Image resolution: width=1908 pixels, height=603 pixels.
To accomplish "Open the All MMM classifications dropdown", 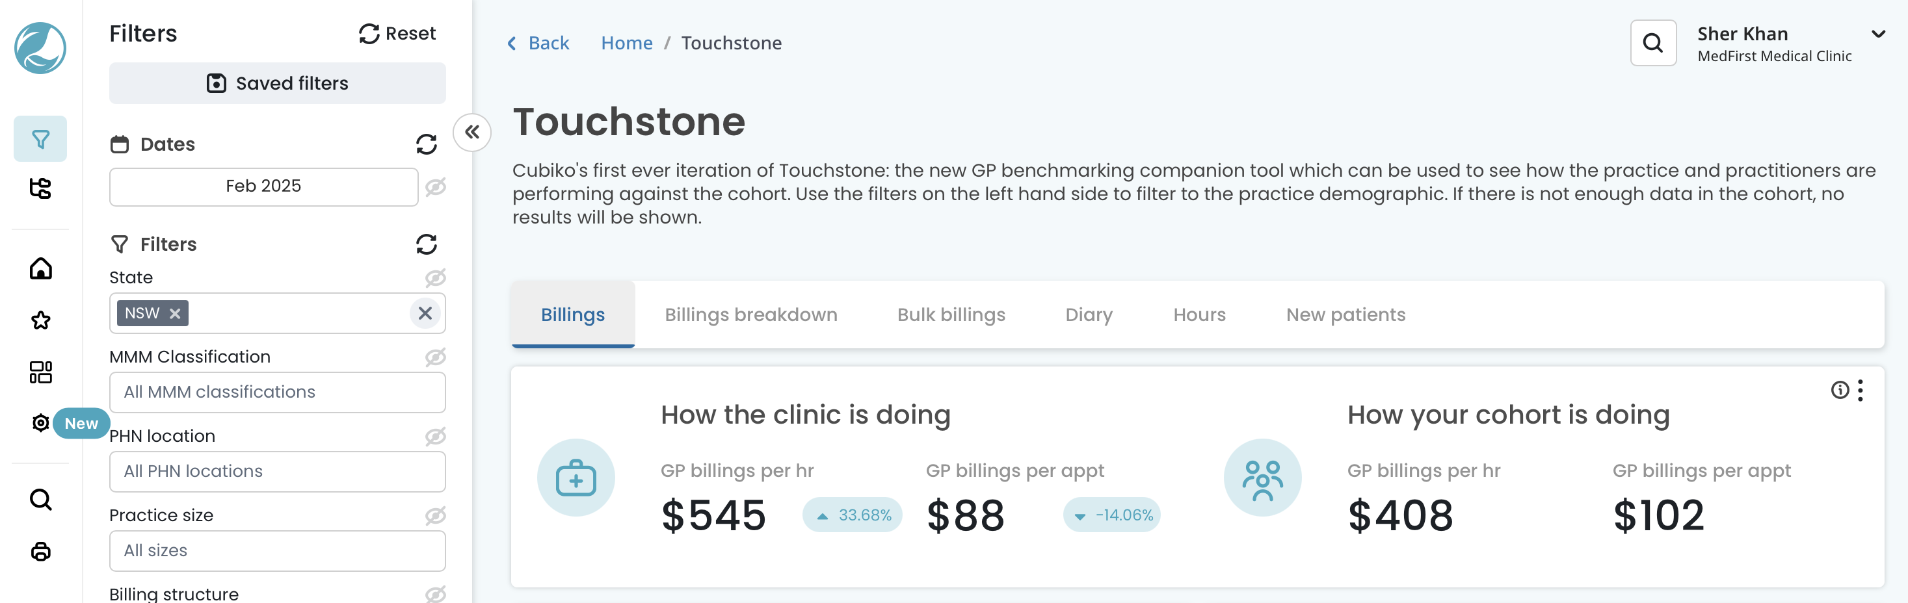I will coord(277,392).
